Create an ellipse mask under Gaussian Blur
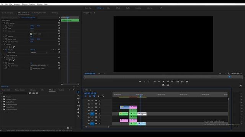The height and width of the screenshot is (137, 245). pos(7,60)
